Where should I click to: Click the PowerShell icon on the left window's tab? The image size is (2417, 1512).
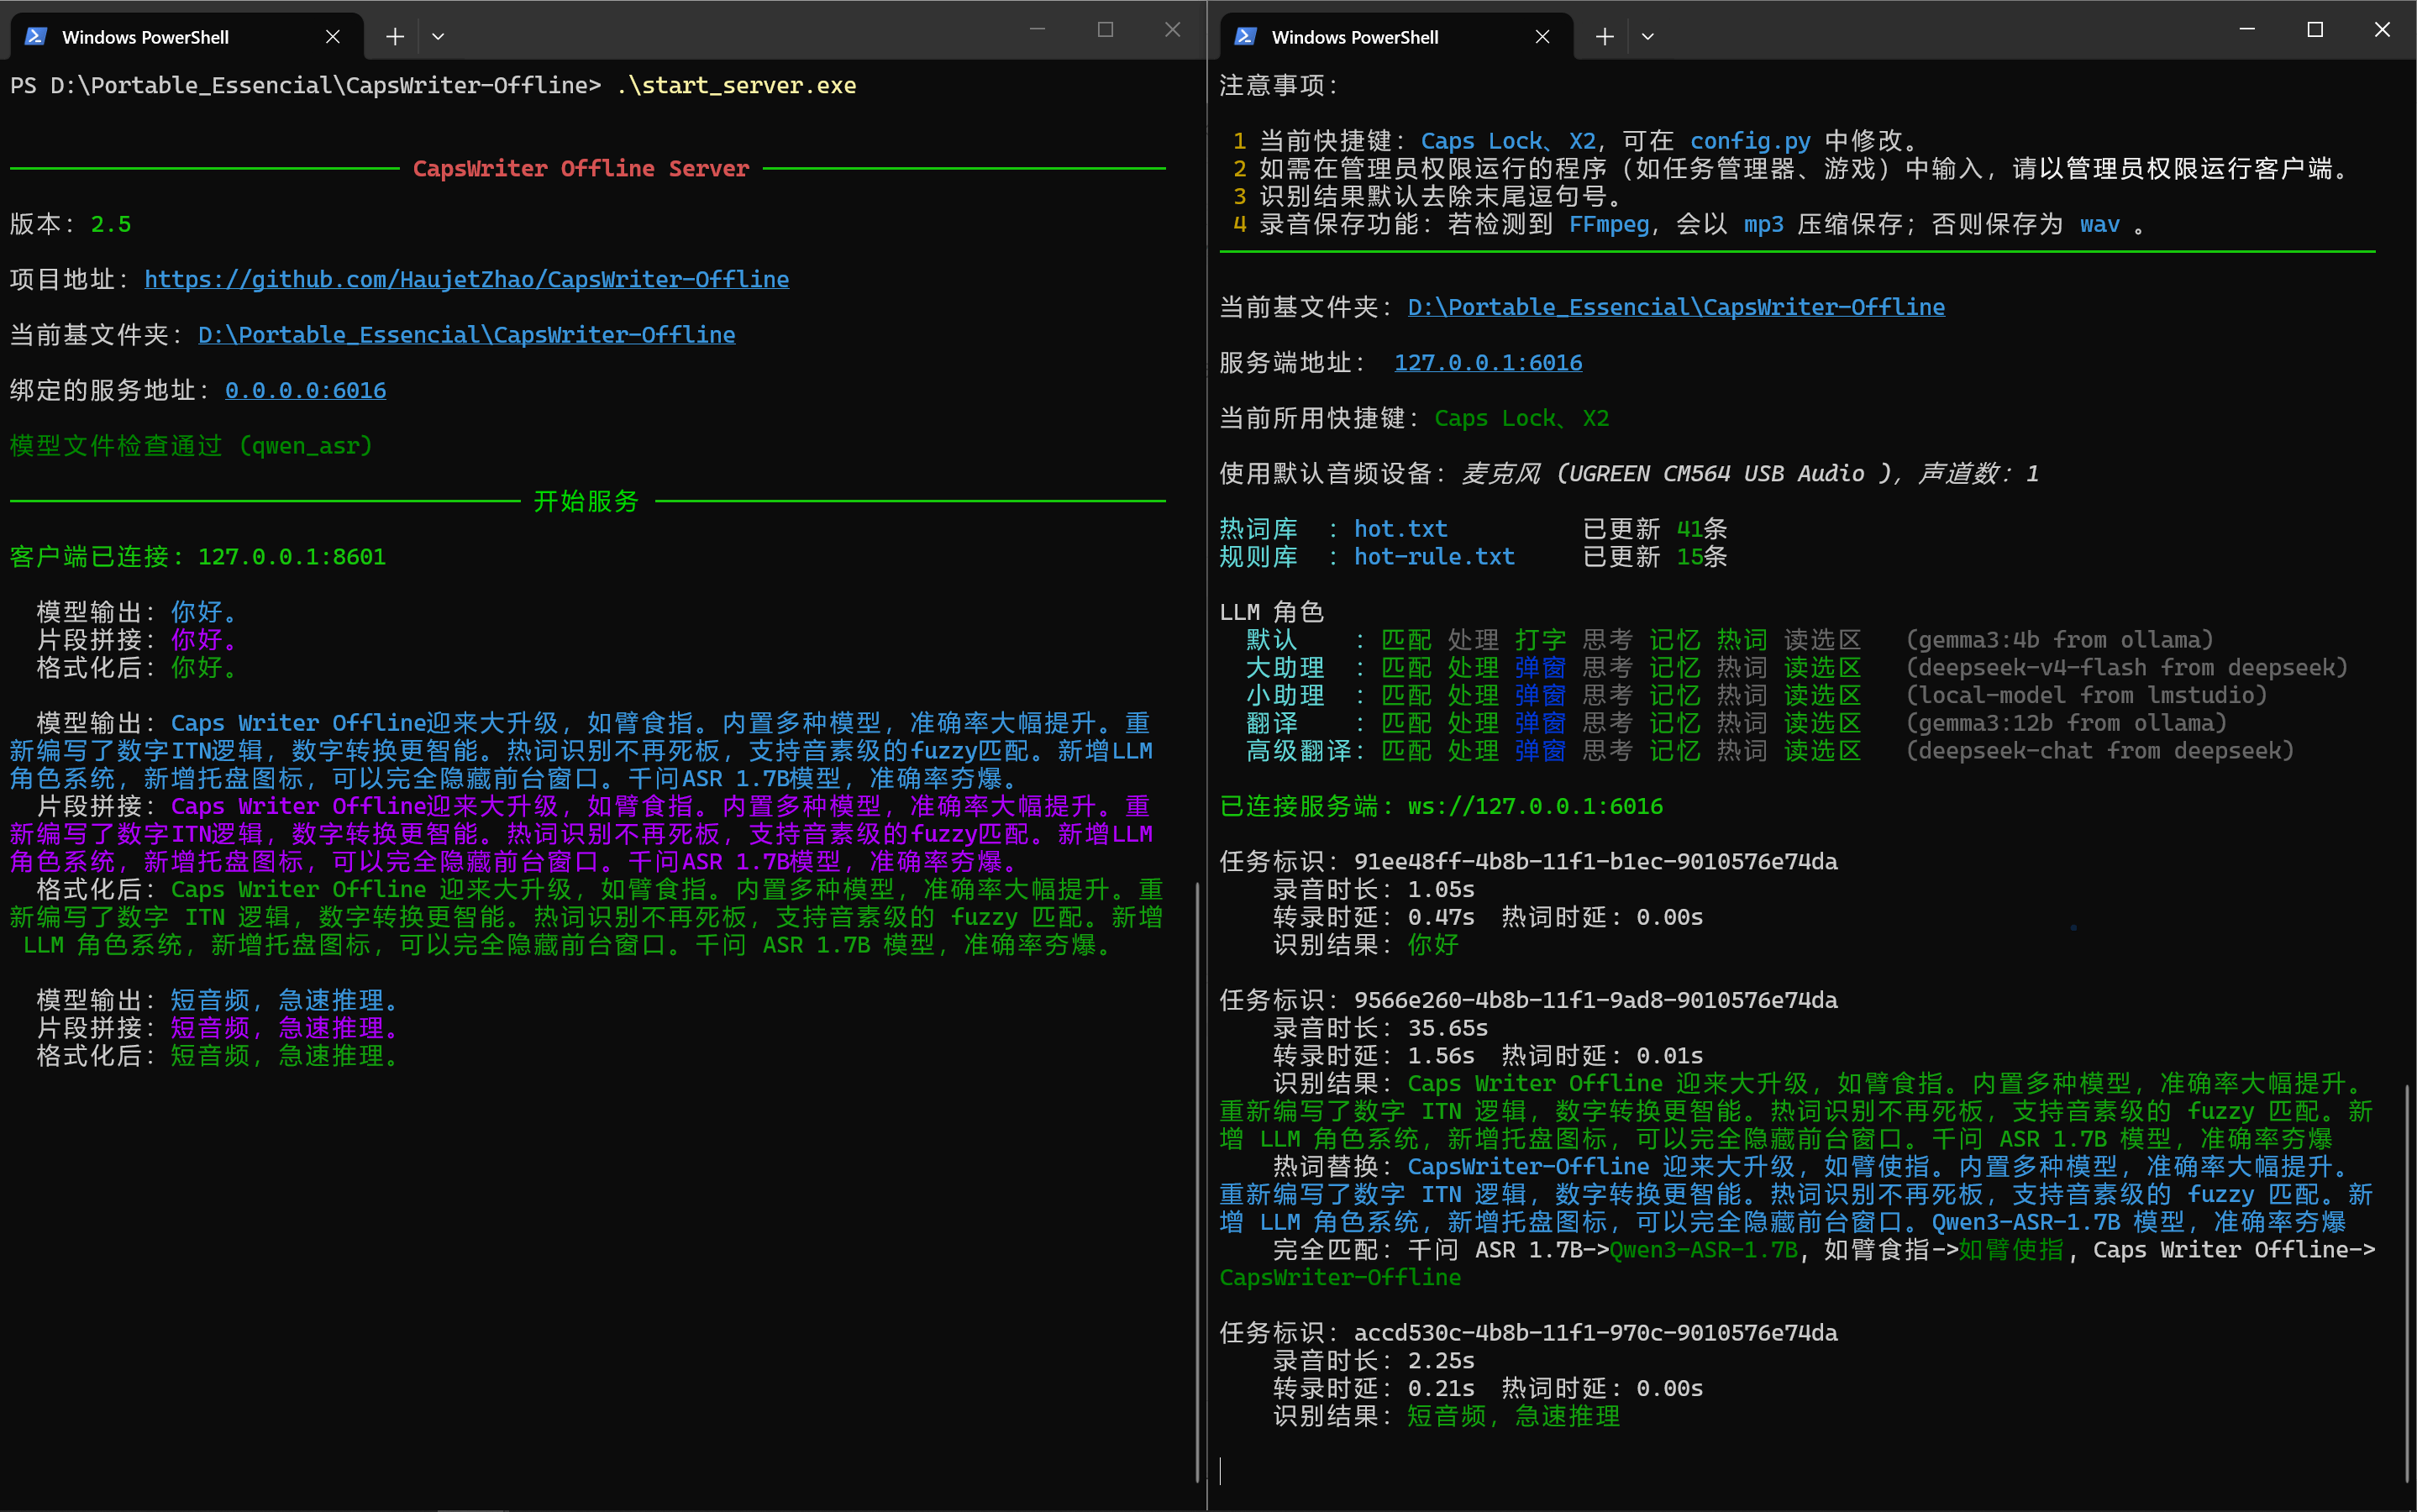(36, 37)
